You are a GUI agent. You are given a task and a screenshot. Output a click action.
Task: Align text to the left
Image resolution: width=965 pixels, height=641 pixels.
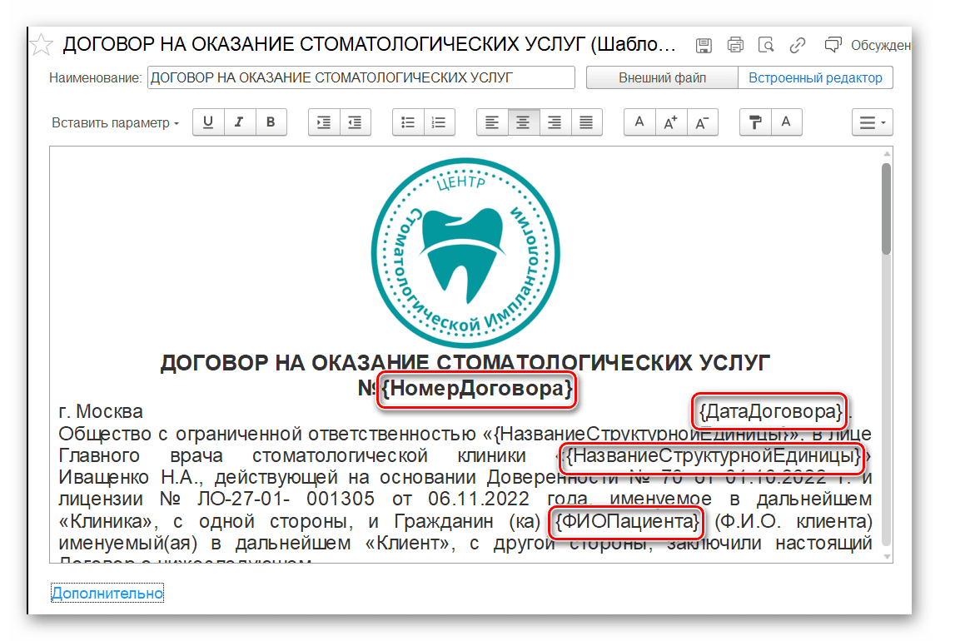tap(492, 122)
